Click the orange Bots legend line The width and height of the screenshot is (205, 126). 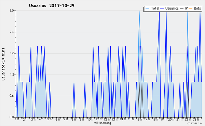191,9
